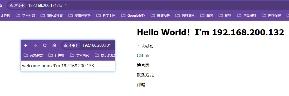Click the 联系方式 text on the page
The height and width of the screenshot is (96, 289).
(x=145, y=75)
